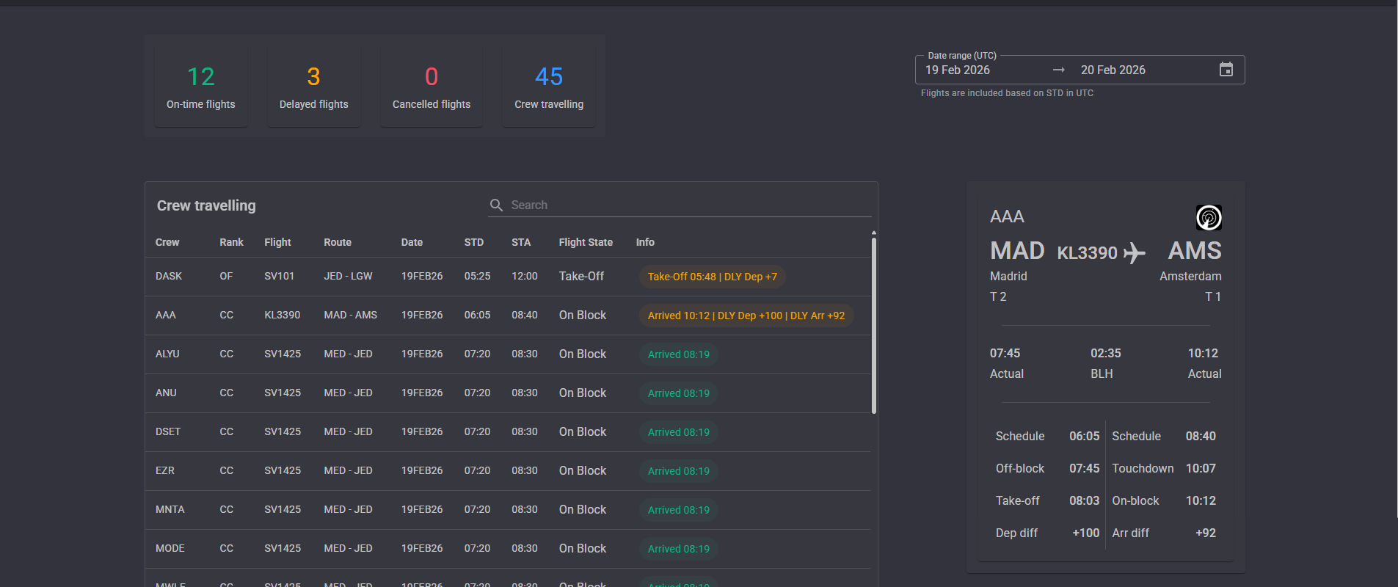Open the On-time flights card
The height and width of the screenshot is (587, 1398).
(x=200, y=87)
